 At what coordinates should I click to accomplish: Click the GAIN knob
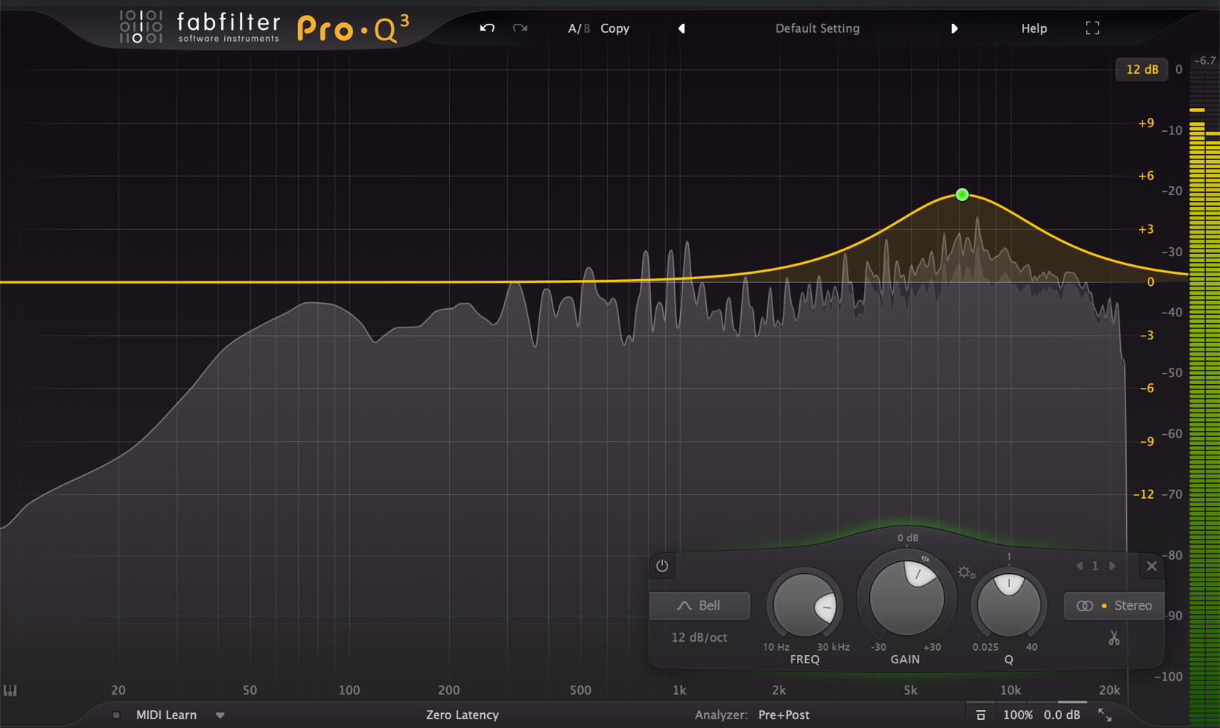[906, 598]
